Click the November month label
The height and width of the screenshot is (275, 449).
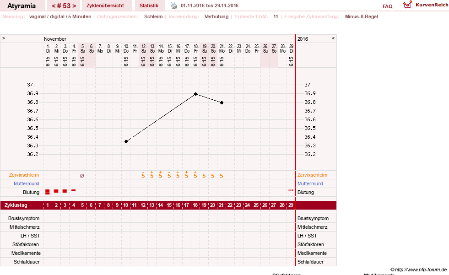coord(55,39)
